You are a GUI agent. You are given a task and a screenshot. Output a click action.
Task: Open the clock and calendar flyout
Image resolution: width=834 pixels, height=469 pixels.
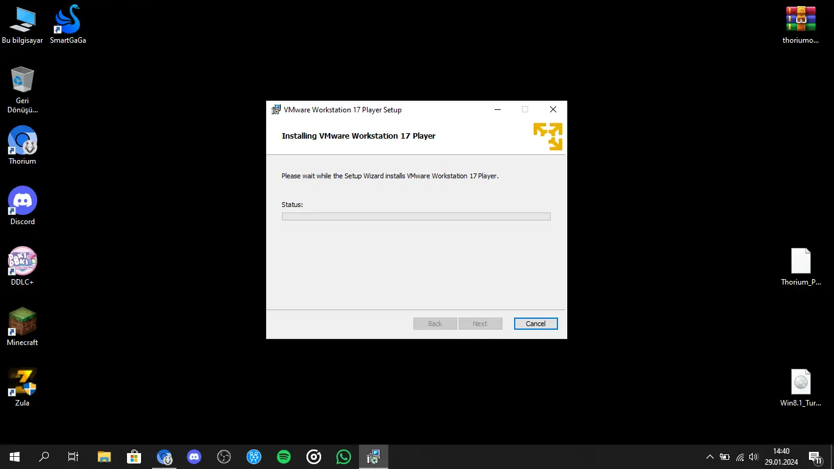click(x=781, y=457)
